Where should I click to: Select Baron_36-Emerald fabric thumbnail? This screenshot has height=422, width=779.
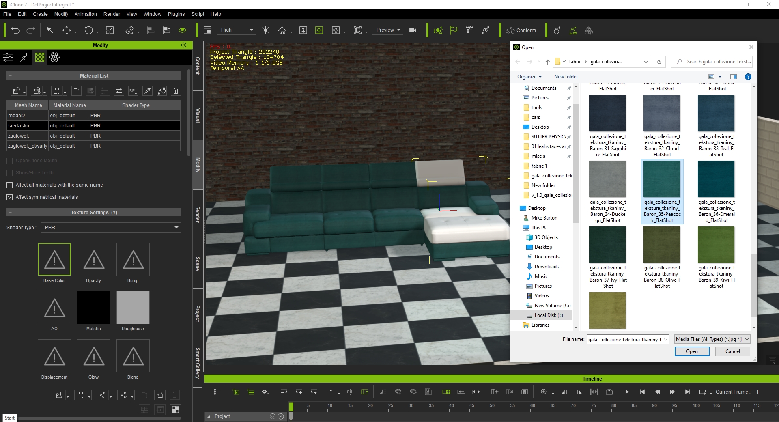click(716, 179)
